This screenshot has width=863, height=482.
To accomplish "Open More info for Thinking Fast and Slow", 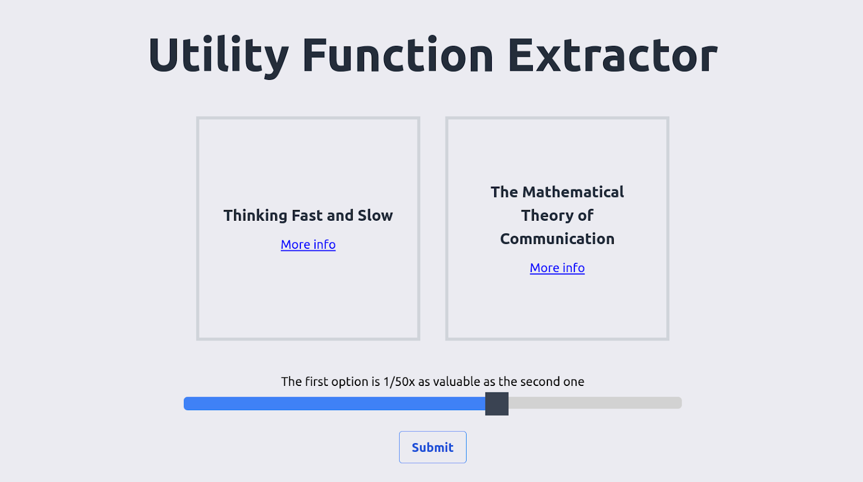I will pyautogui.click(x=308, y=245).
